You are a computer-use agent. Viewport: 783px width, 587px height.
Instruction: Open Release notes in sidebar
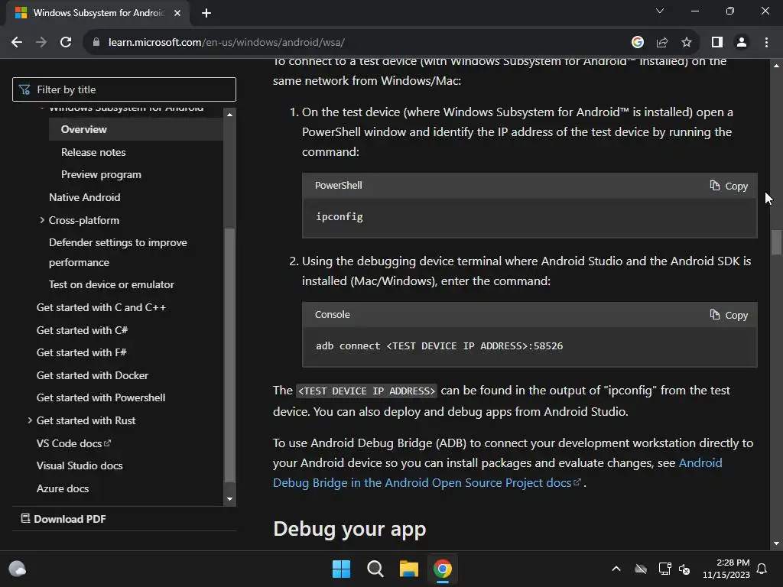point(93,152)
